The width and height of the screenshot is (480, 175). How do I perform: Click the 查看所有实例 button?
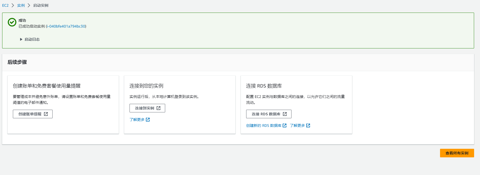click(457, 153)
